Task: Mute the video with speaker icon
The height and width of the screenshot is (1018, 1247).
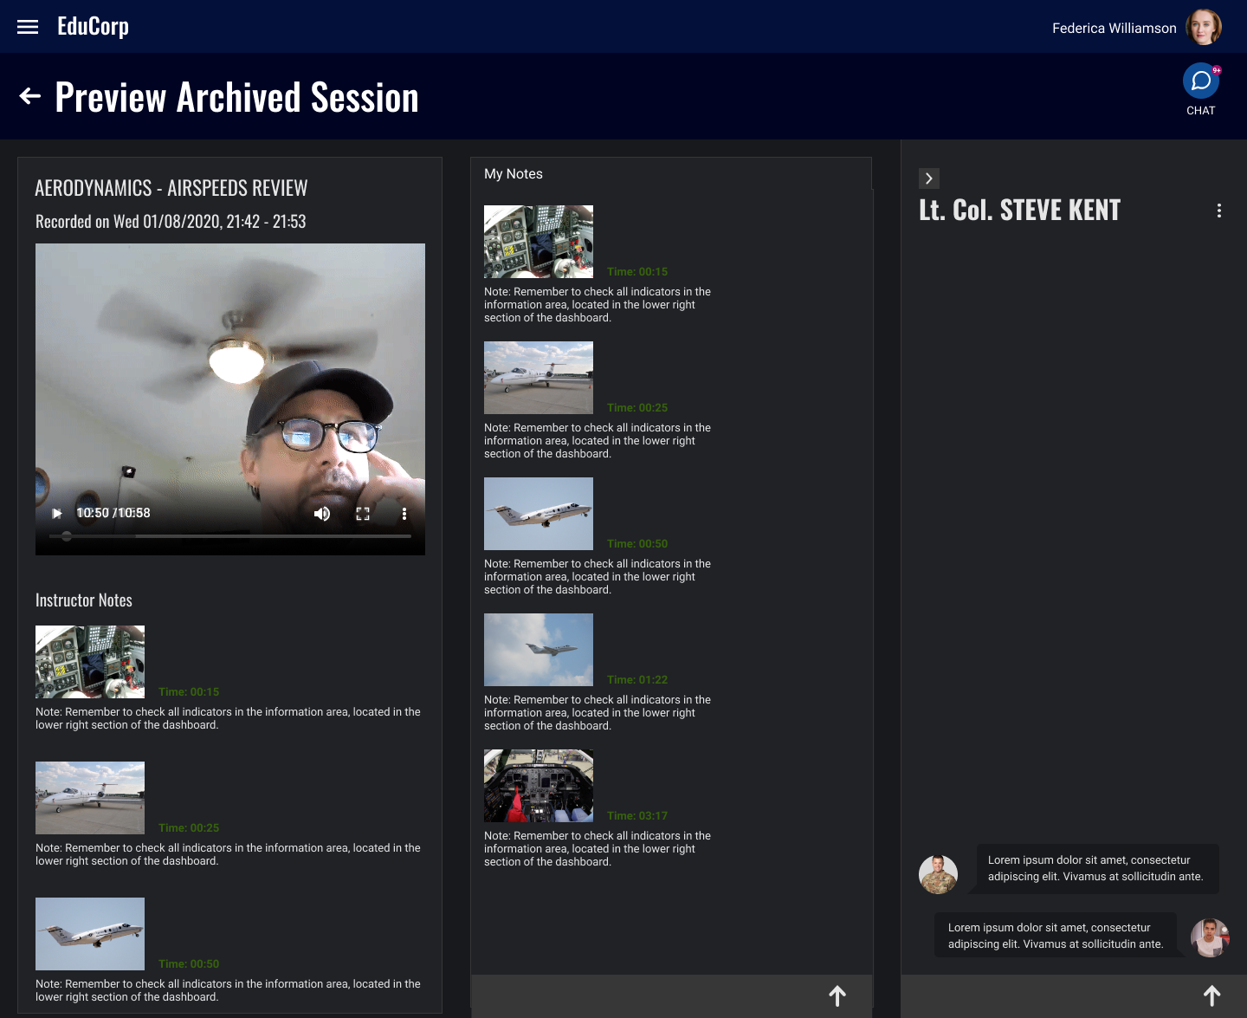Action: pos(322,514)
